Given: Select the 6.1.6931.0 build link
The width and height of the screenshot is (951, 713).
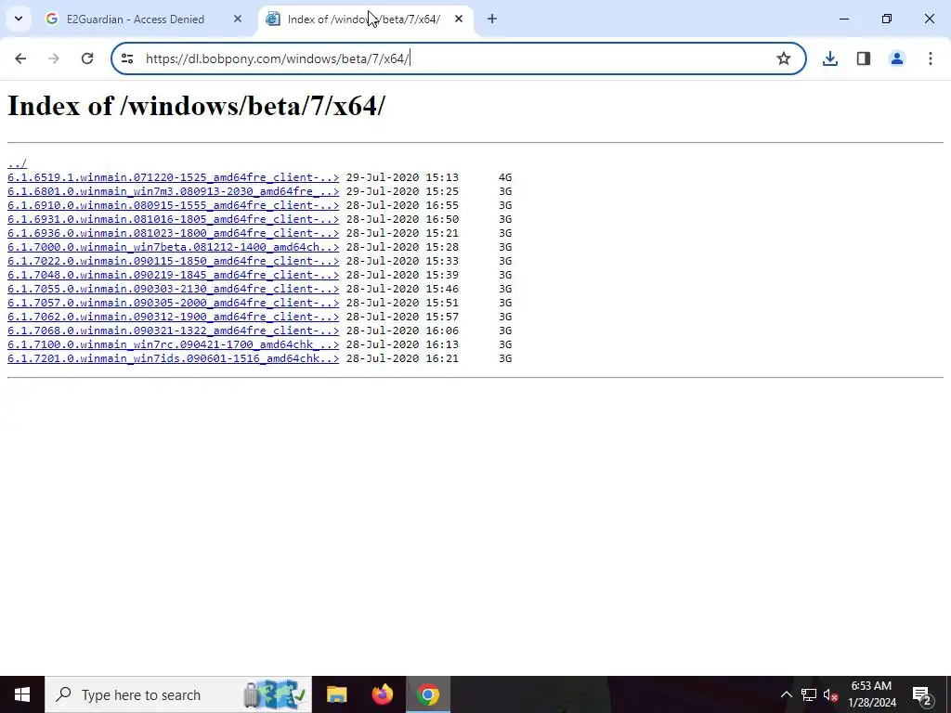Looking at the screenshot, I should pos(174,219).
